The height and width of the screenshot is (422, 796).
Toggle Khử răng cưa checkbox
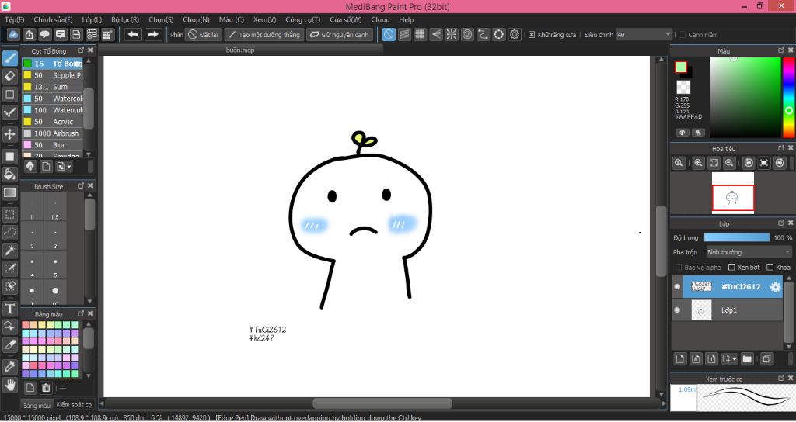pos(532,35)
